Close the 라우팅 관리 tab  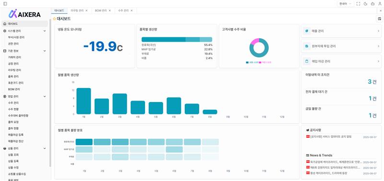[x=86, y=11]
